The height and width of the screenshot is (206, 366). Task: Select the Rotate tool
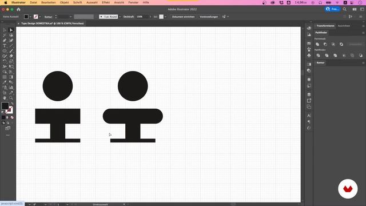[x=5, y=61]
